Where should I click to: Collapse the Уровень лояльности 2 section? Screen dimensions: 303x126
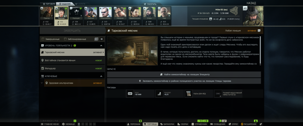101,46
